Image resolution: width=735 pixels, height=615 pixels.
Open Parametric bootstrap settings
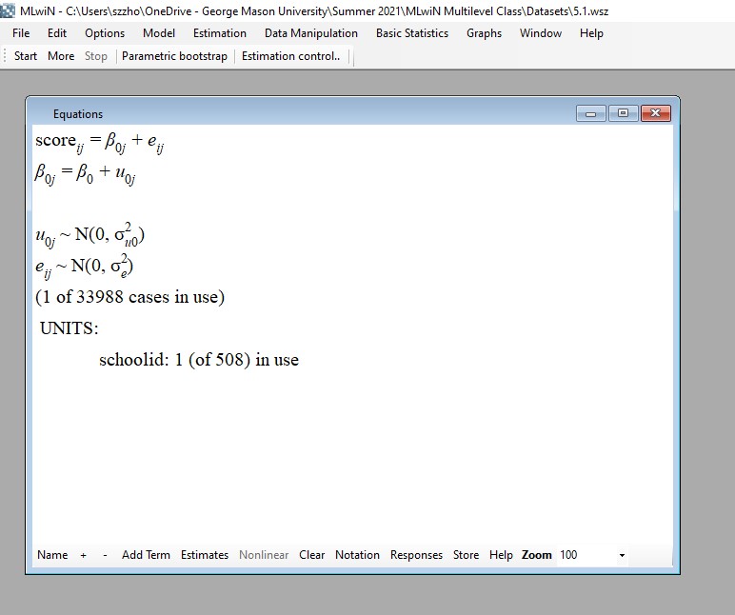coord(174,56)
